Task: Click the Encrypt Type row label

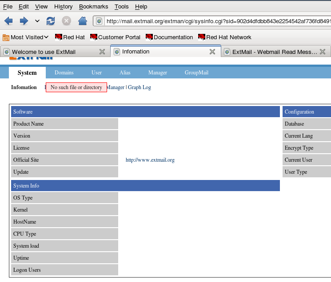Action: 307,148
